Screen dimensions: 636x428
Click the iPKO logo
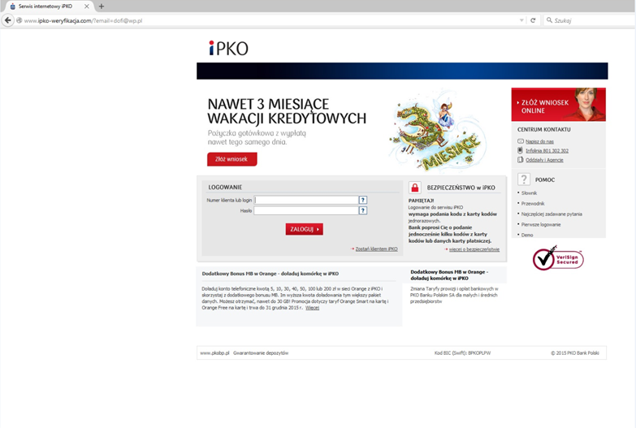228,49
